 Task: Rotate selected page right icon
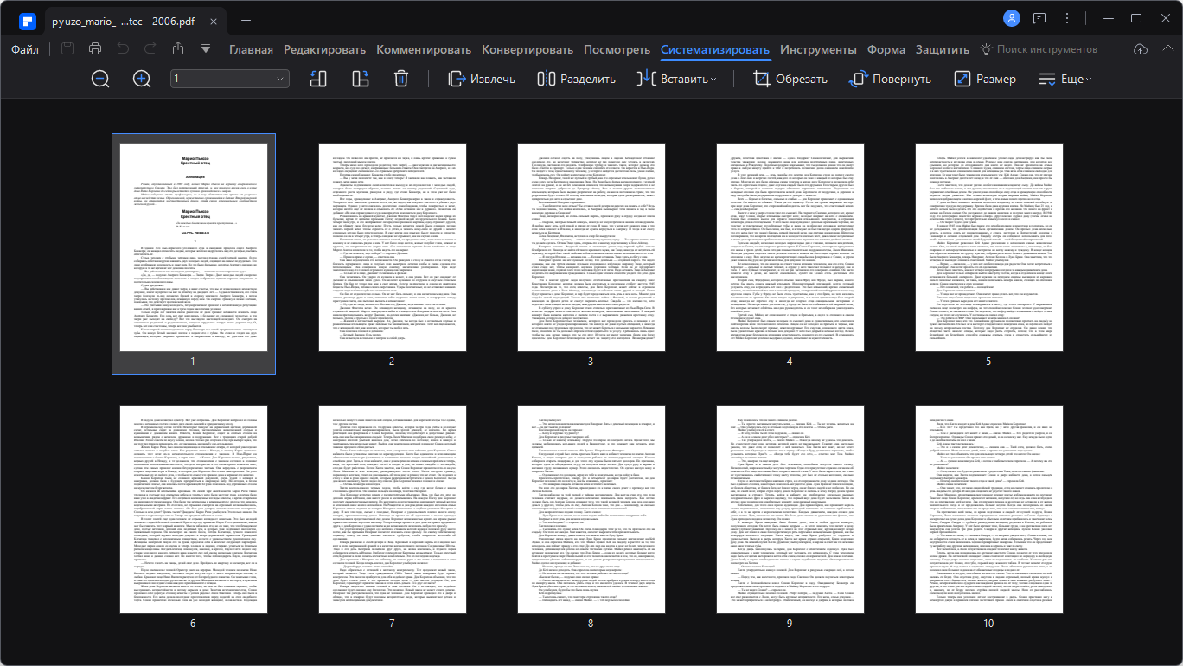[x=360, y=79]
